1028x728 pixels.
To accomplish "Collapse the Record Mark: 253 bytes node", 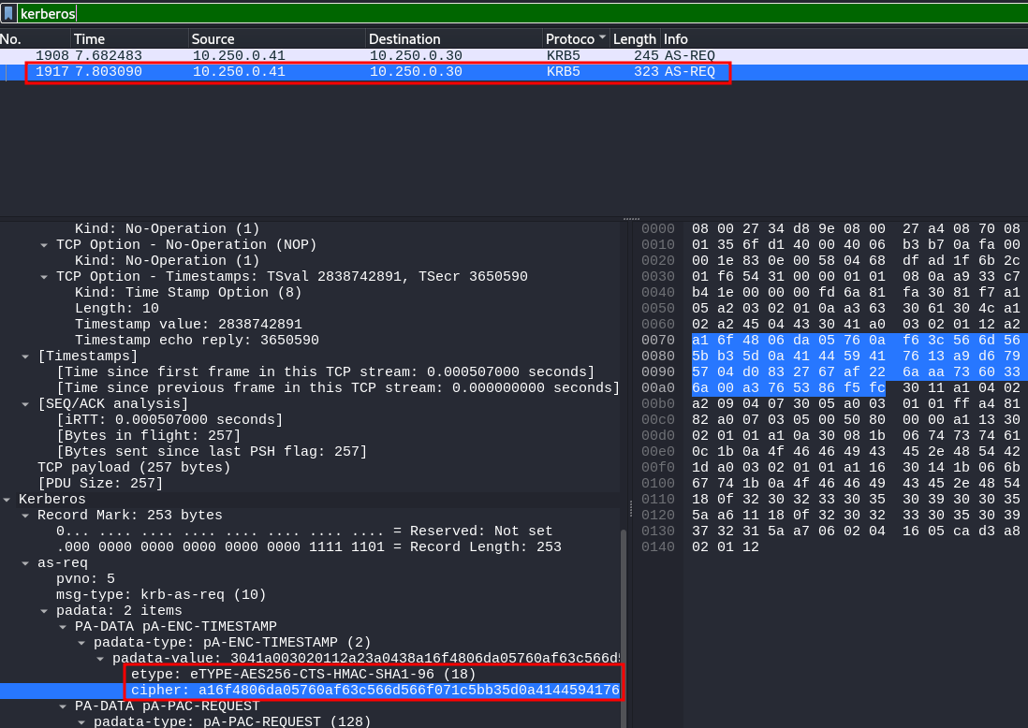I will pyautogui.click(x=26, y=516).
